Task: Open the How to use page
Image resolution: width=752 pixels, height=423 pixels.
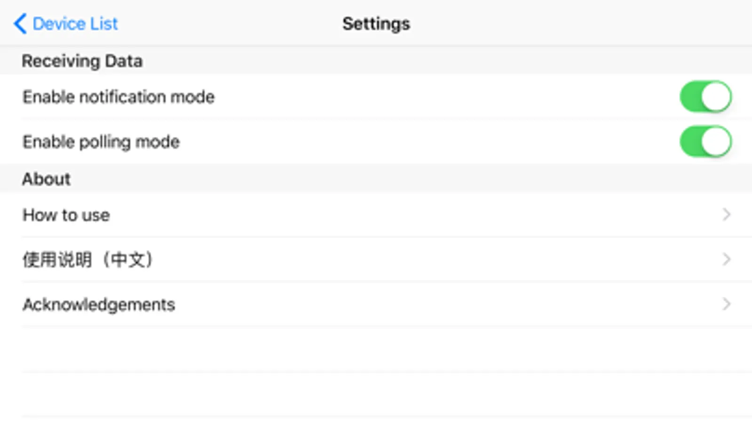Action: 66,215
